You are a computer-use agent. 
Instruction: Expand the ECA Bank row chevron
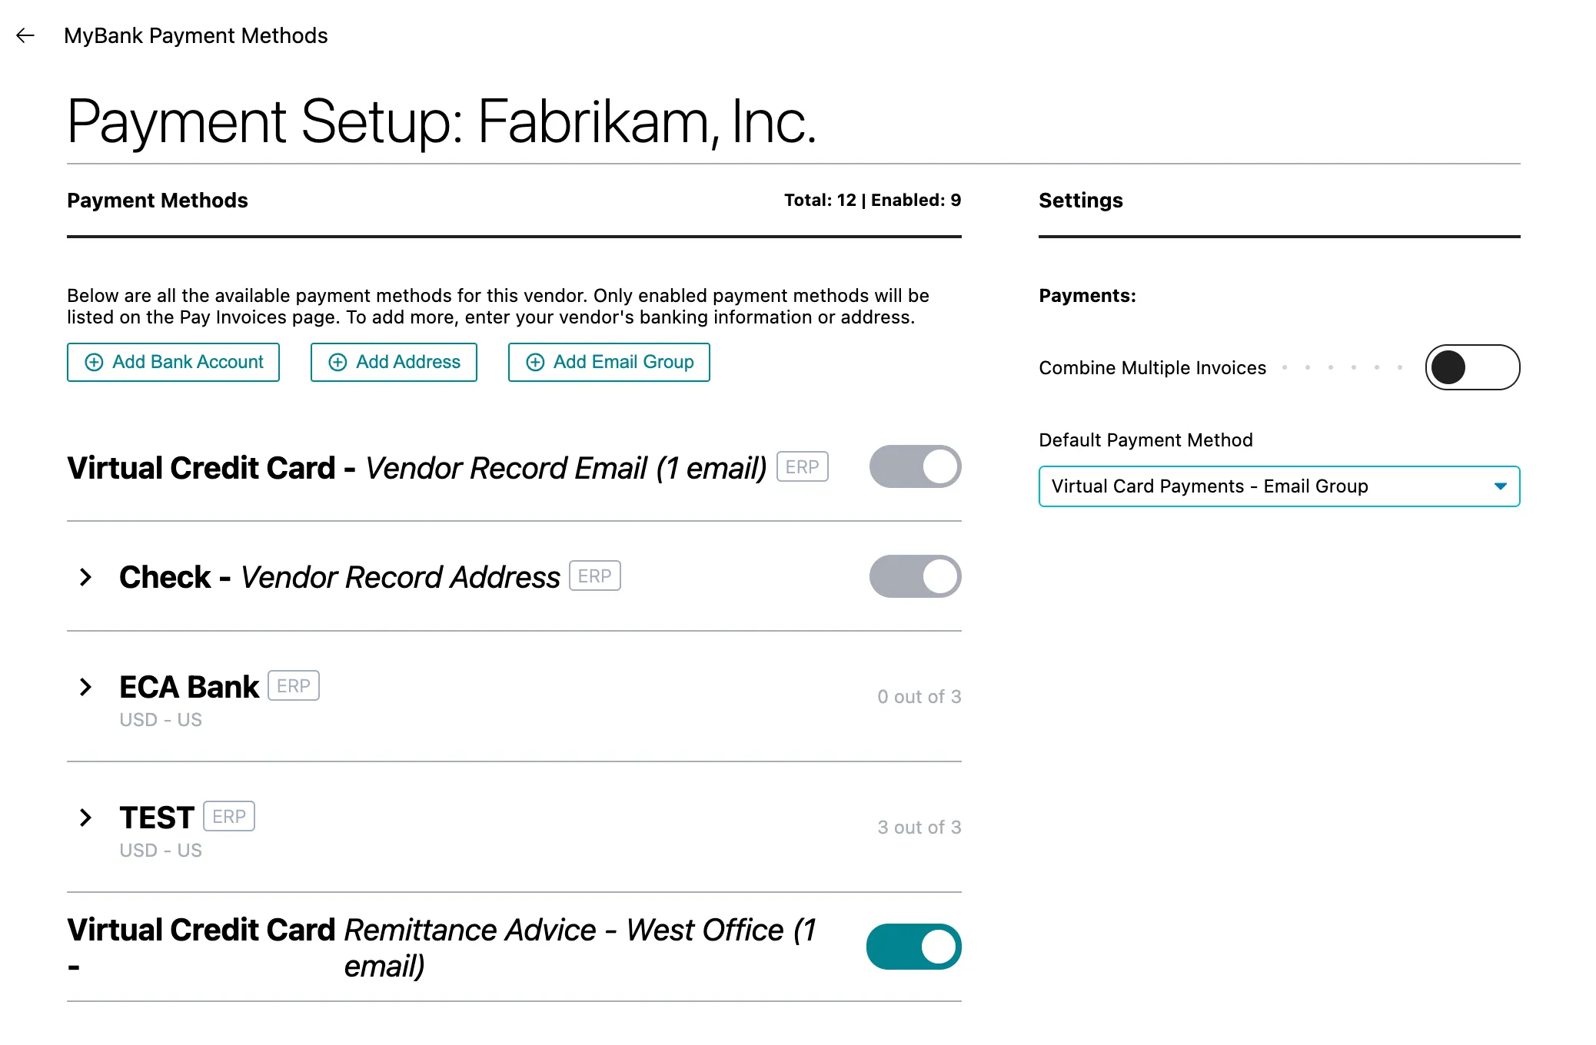coord(86,687)
